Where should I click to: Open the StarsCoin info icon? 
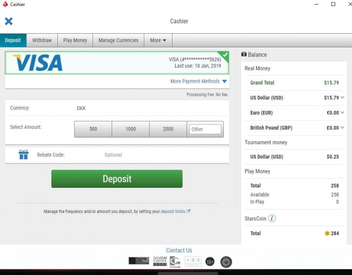[x=272, y=219]
